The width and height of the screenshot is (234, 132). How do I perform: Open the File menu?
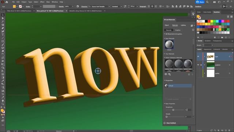click(x=14, y=2)
